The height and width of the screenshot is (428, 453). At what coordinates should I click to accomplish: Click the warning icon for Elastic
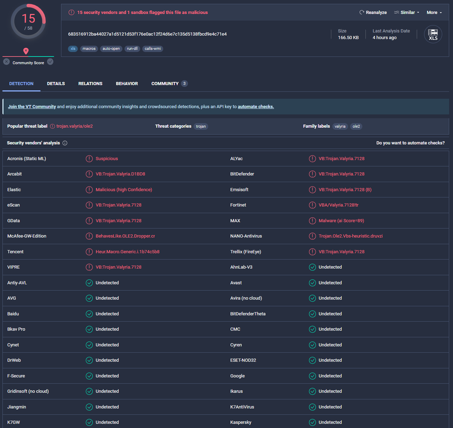[x=89, y=190]
